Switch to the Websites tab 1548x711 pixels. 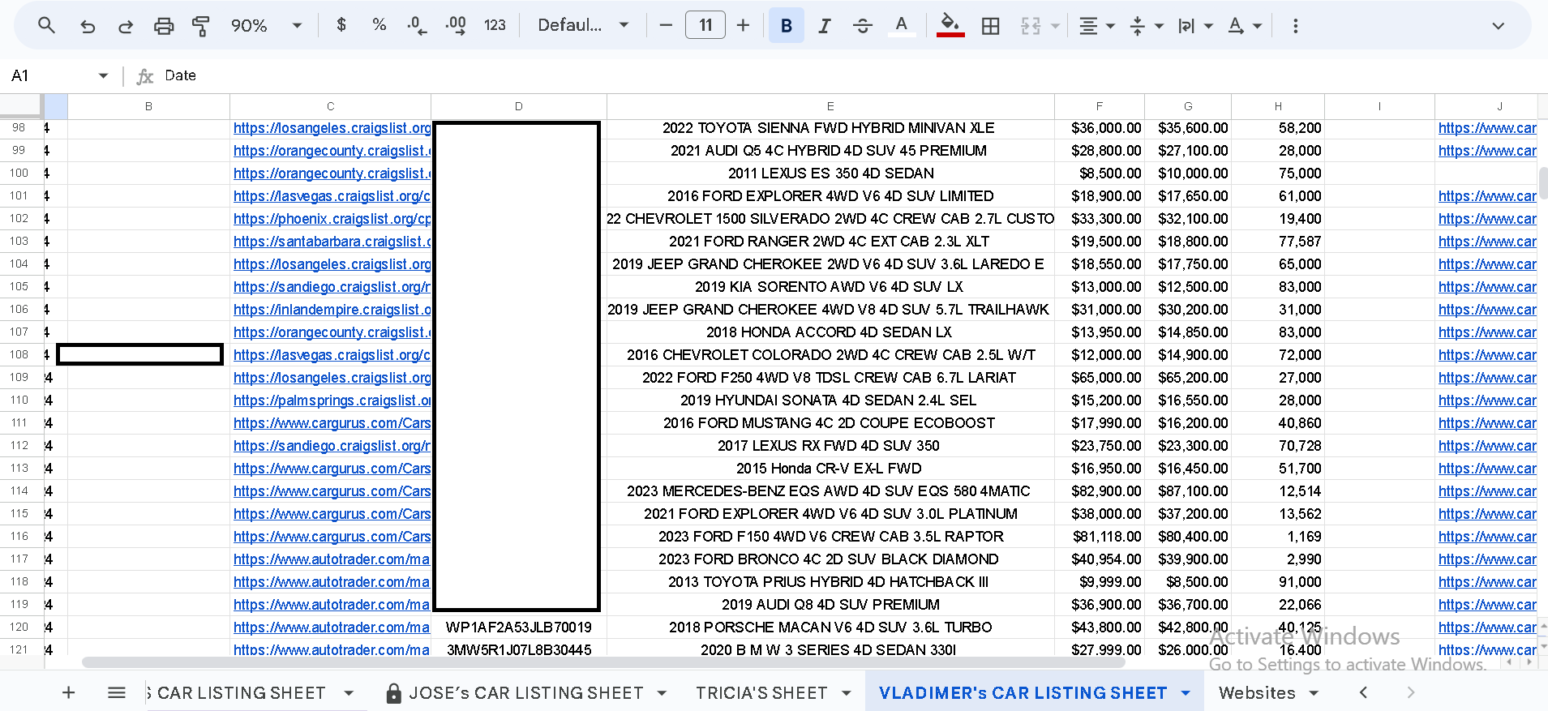[x=1257, y=693]
